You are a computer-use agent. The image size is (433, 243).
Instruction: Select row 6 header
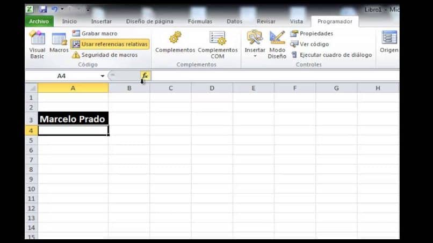31,150
